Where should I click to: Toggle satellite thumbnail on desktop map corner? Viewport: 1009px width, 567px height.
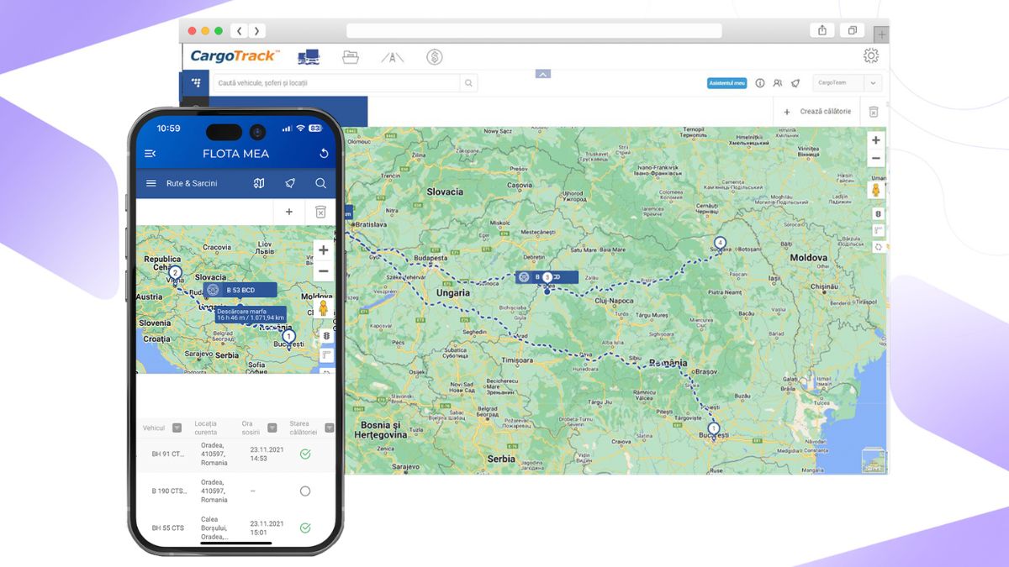(873, 460)
